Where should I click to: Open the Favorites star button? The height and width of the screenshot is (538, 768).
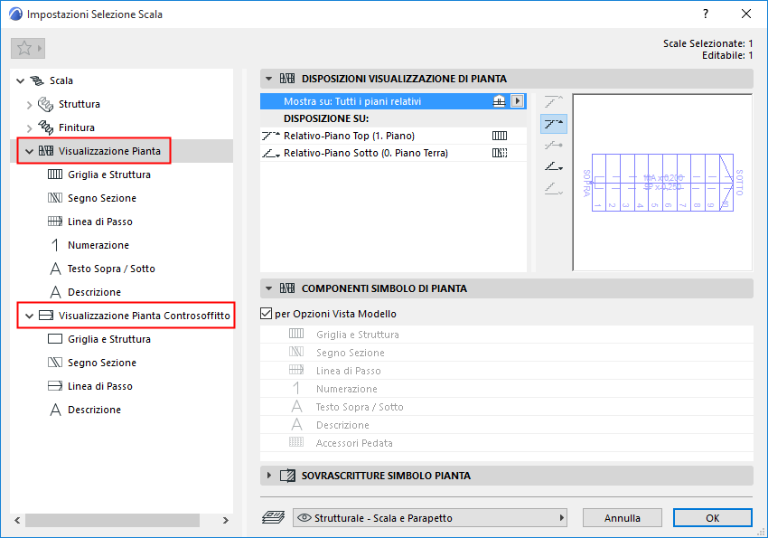[x=28, y=48]
